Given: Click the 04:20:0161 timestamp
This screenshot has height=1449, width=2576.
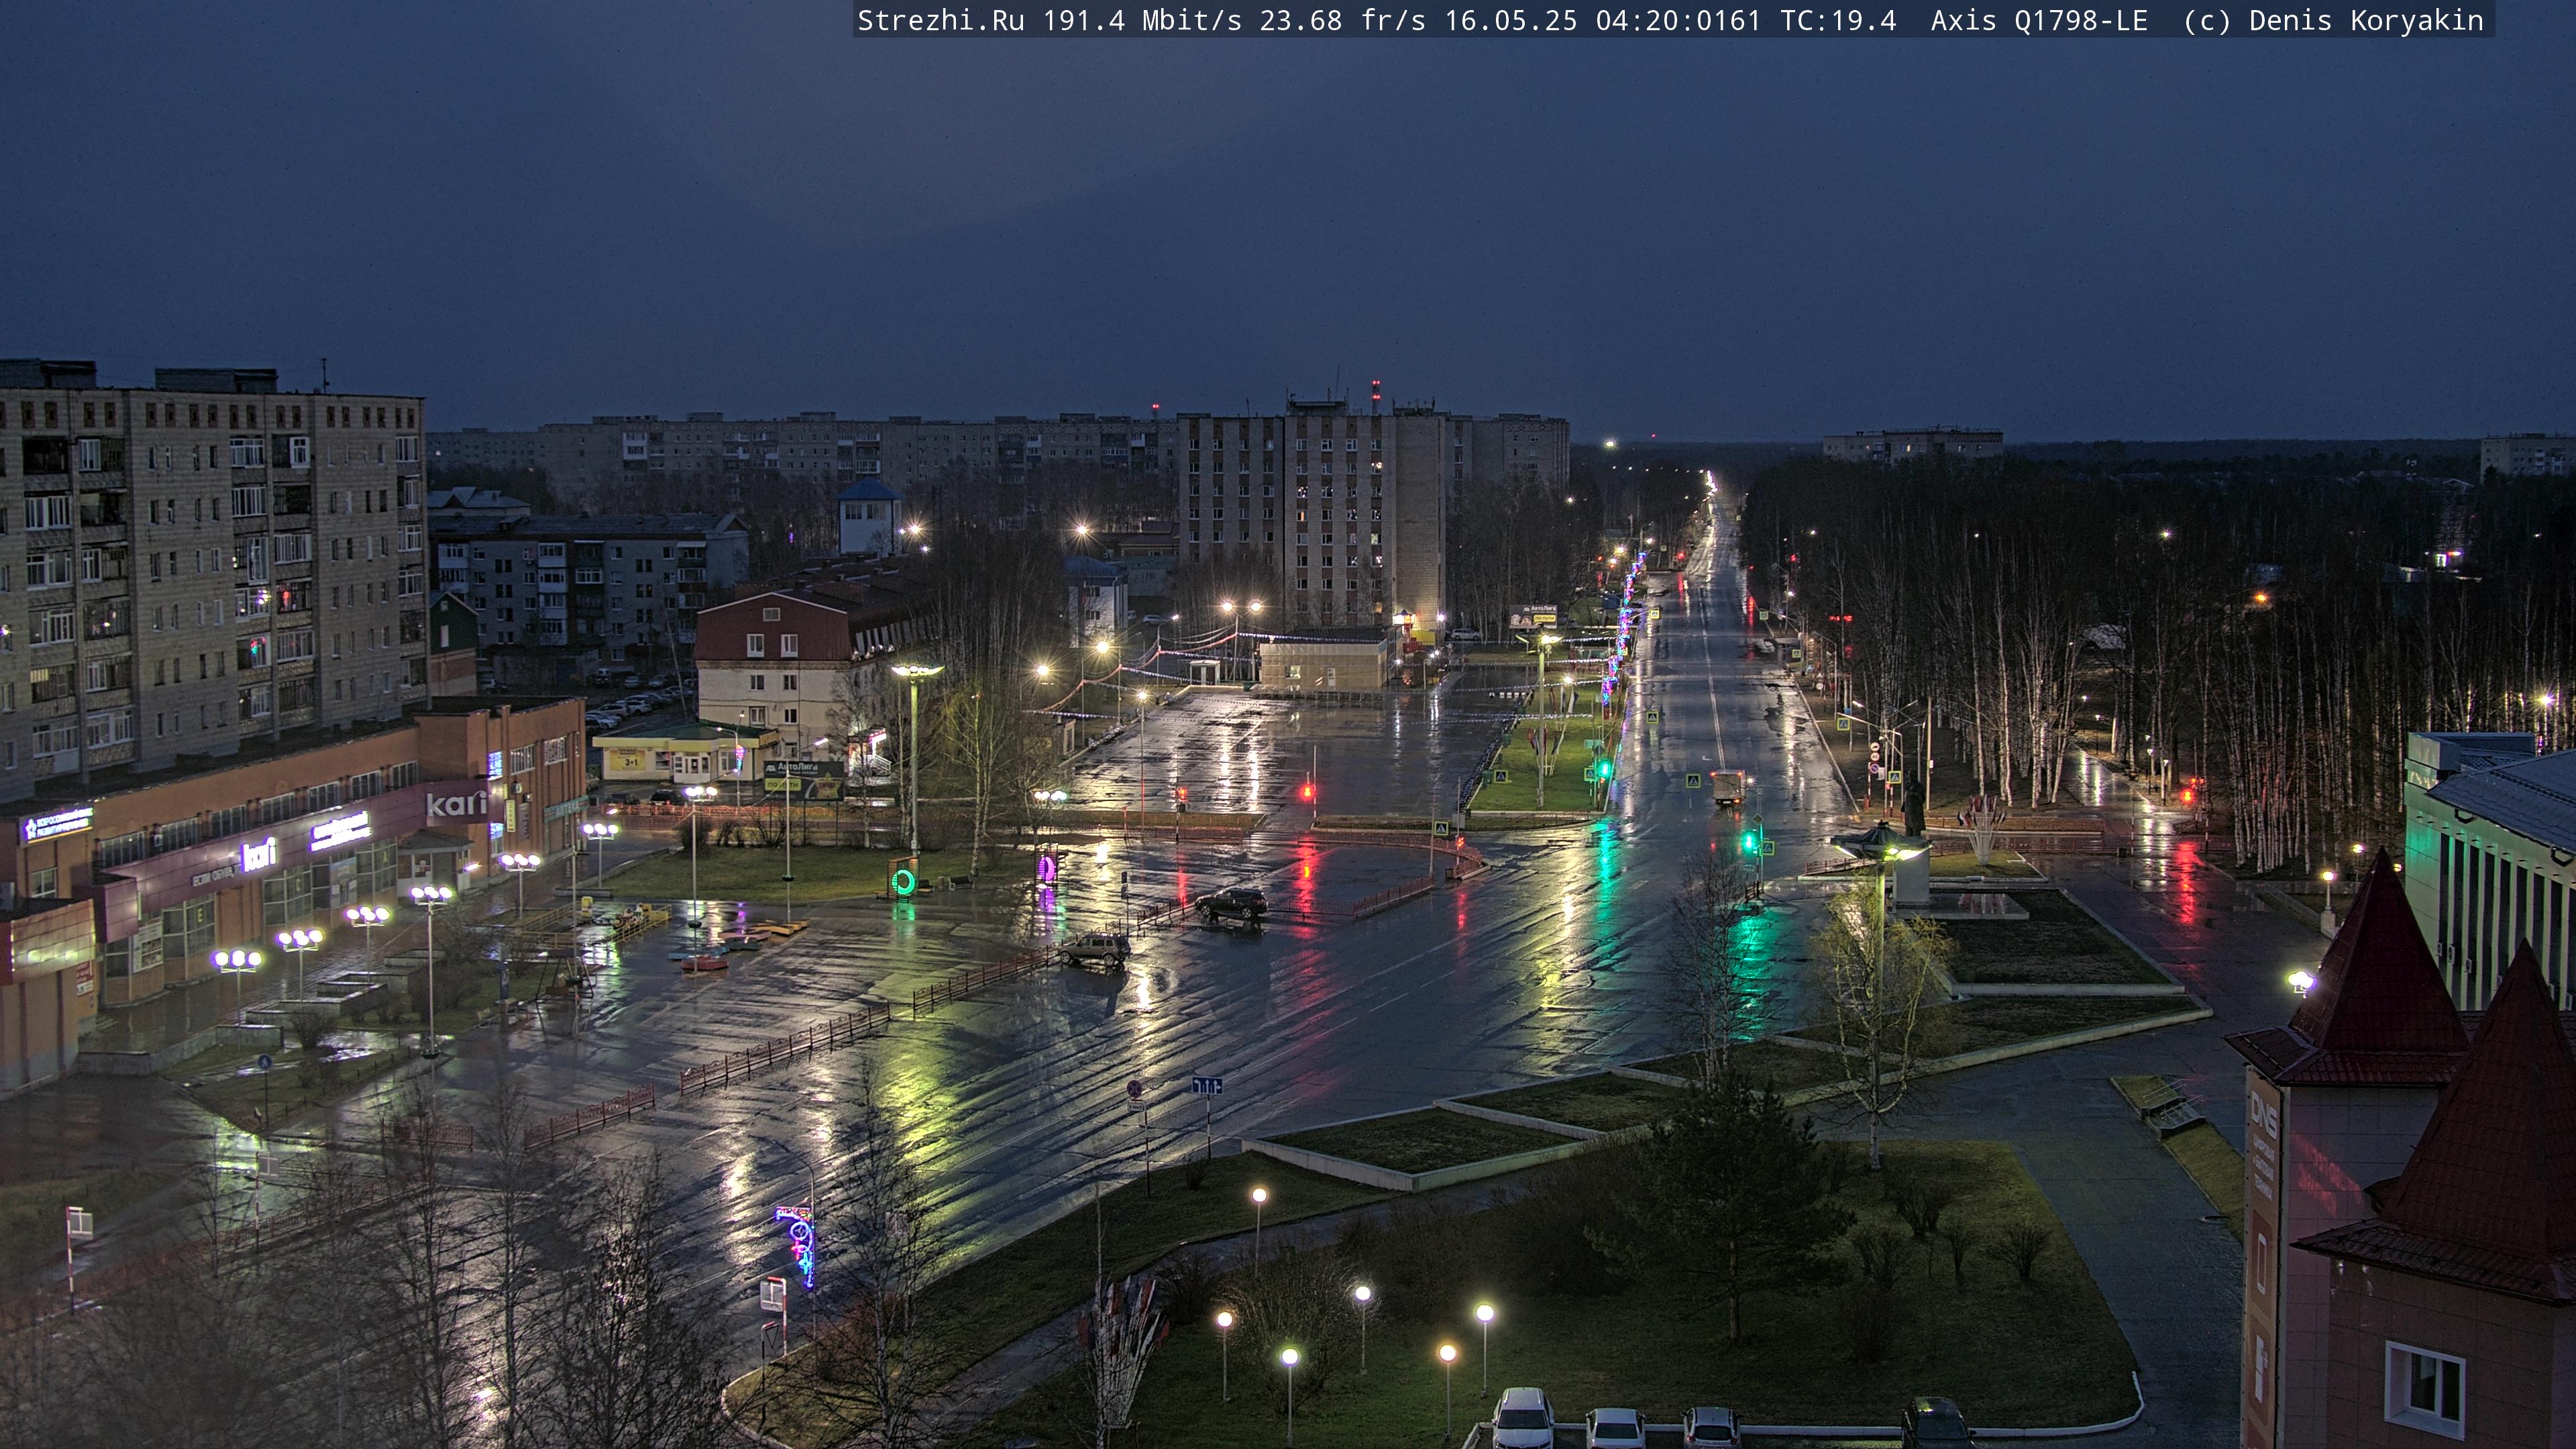Looking at the screenshot, I should (1678, 21).
